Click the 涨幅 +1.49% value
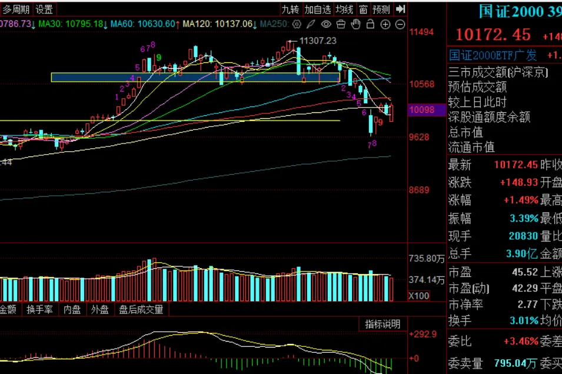The height and width of the screenshot is (374, 562). click(x=521, y=200)
